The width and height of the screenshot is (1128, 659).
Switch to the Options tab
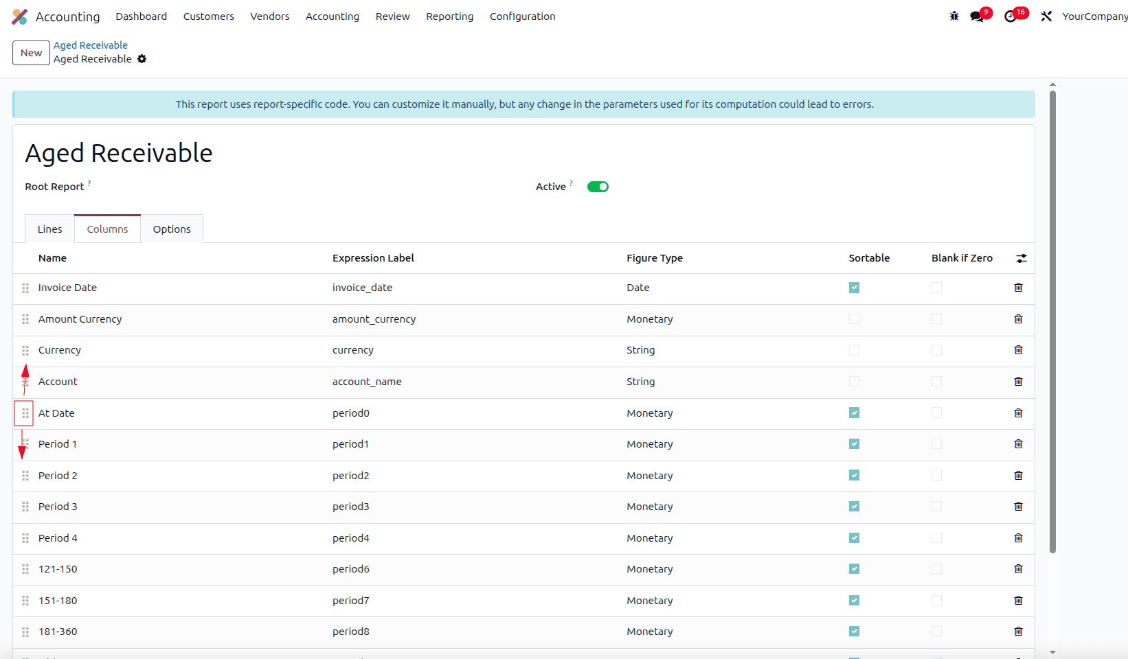(172, 229)
